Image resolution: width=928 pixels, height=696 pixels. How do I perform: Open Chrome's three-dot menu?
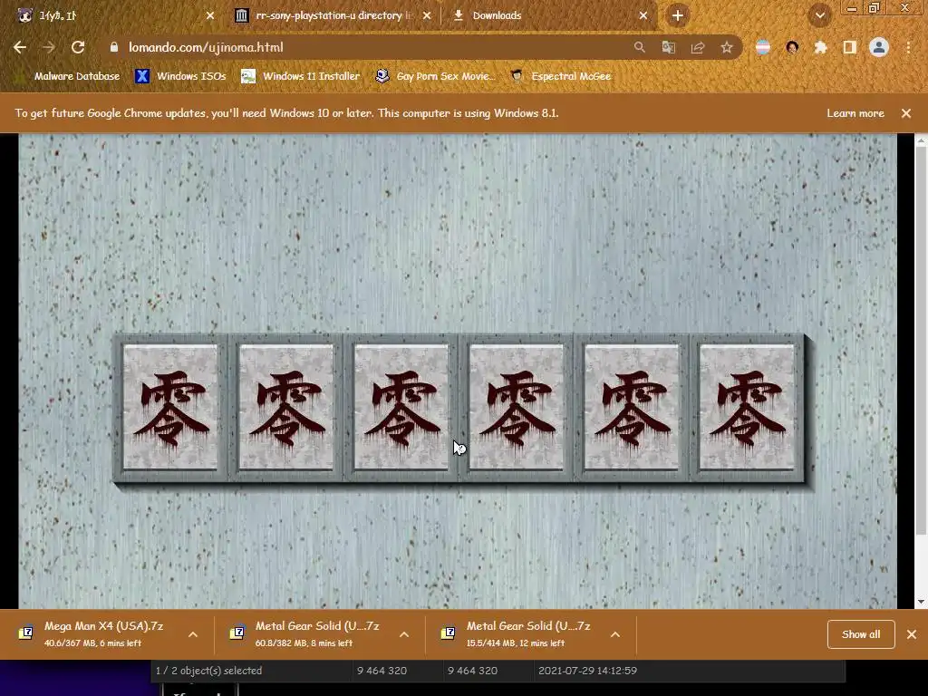point(908,47)
